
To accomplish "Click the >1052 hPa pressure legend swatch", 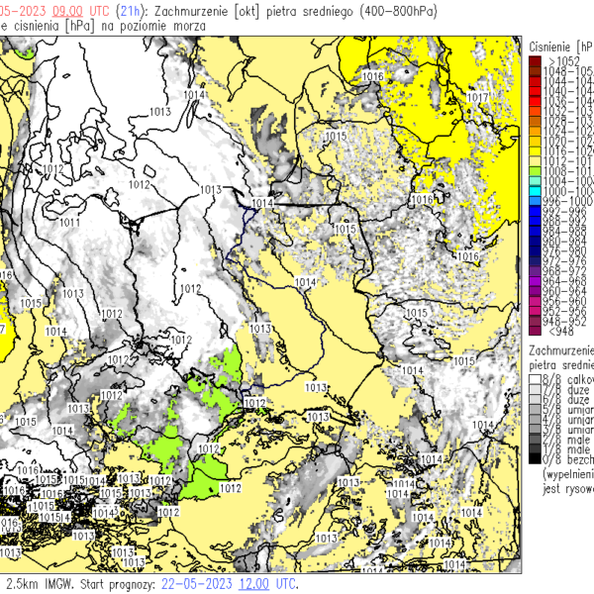I will tap(535, 61).
